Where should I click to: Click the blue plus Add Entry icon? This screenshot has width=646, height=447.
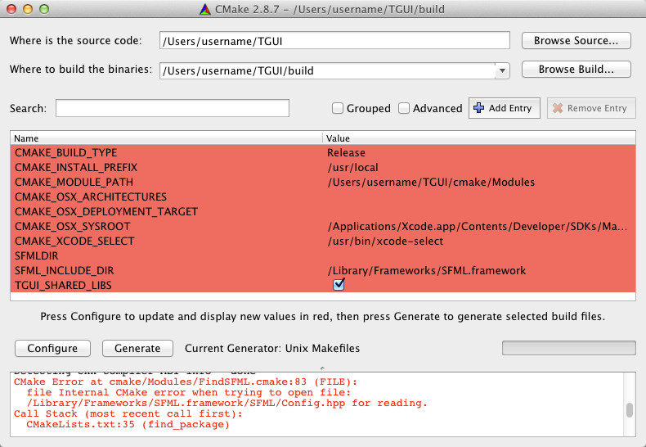coord(478,107)
